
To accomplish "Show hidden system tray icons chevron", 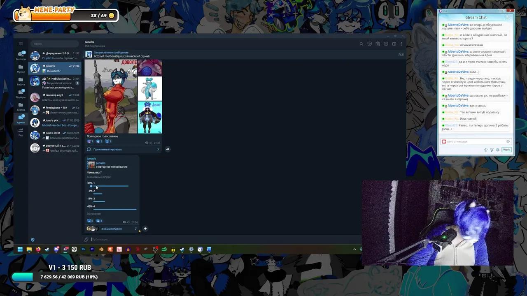I will 354,249.
